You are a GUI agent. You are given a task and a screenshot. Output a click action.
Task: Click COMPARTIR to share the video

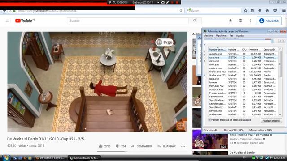[x=142, y=146]
